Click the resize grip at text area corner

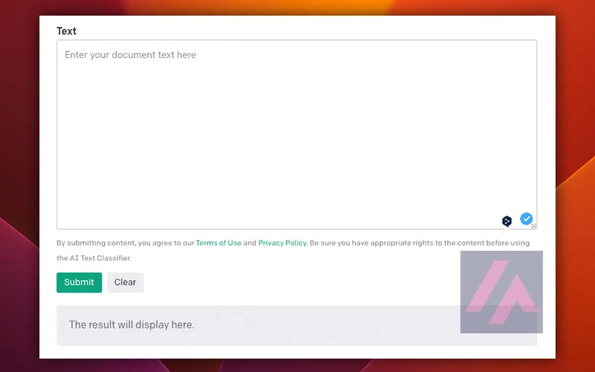tap(534, 226)
